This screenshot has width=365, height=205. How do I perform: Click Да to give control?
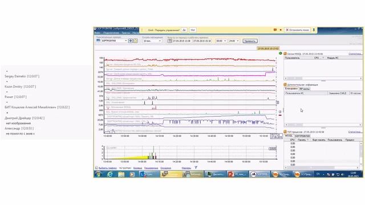click(x=184, y=30)
